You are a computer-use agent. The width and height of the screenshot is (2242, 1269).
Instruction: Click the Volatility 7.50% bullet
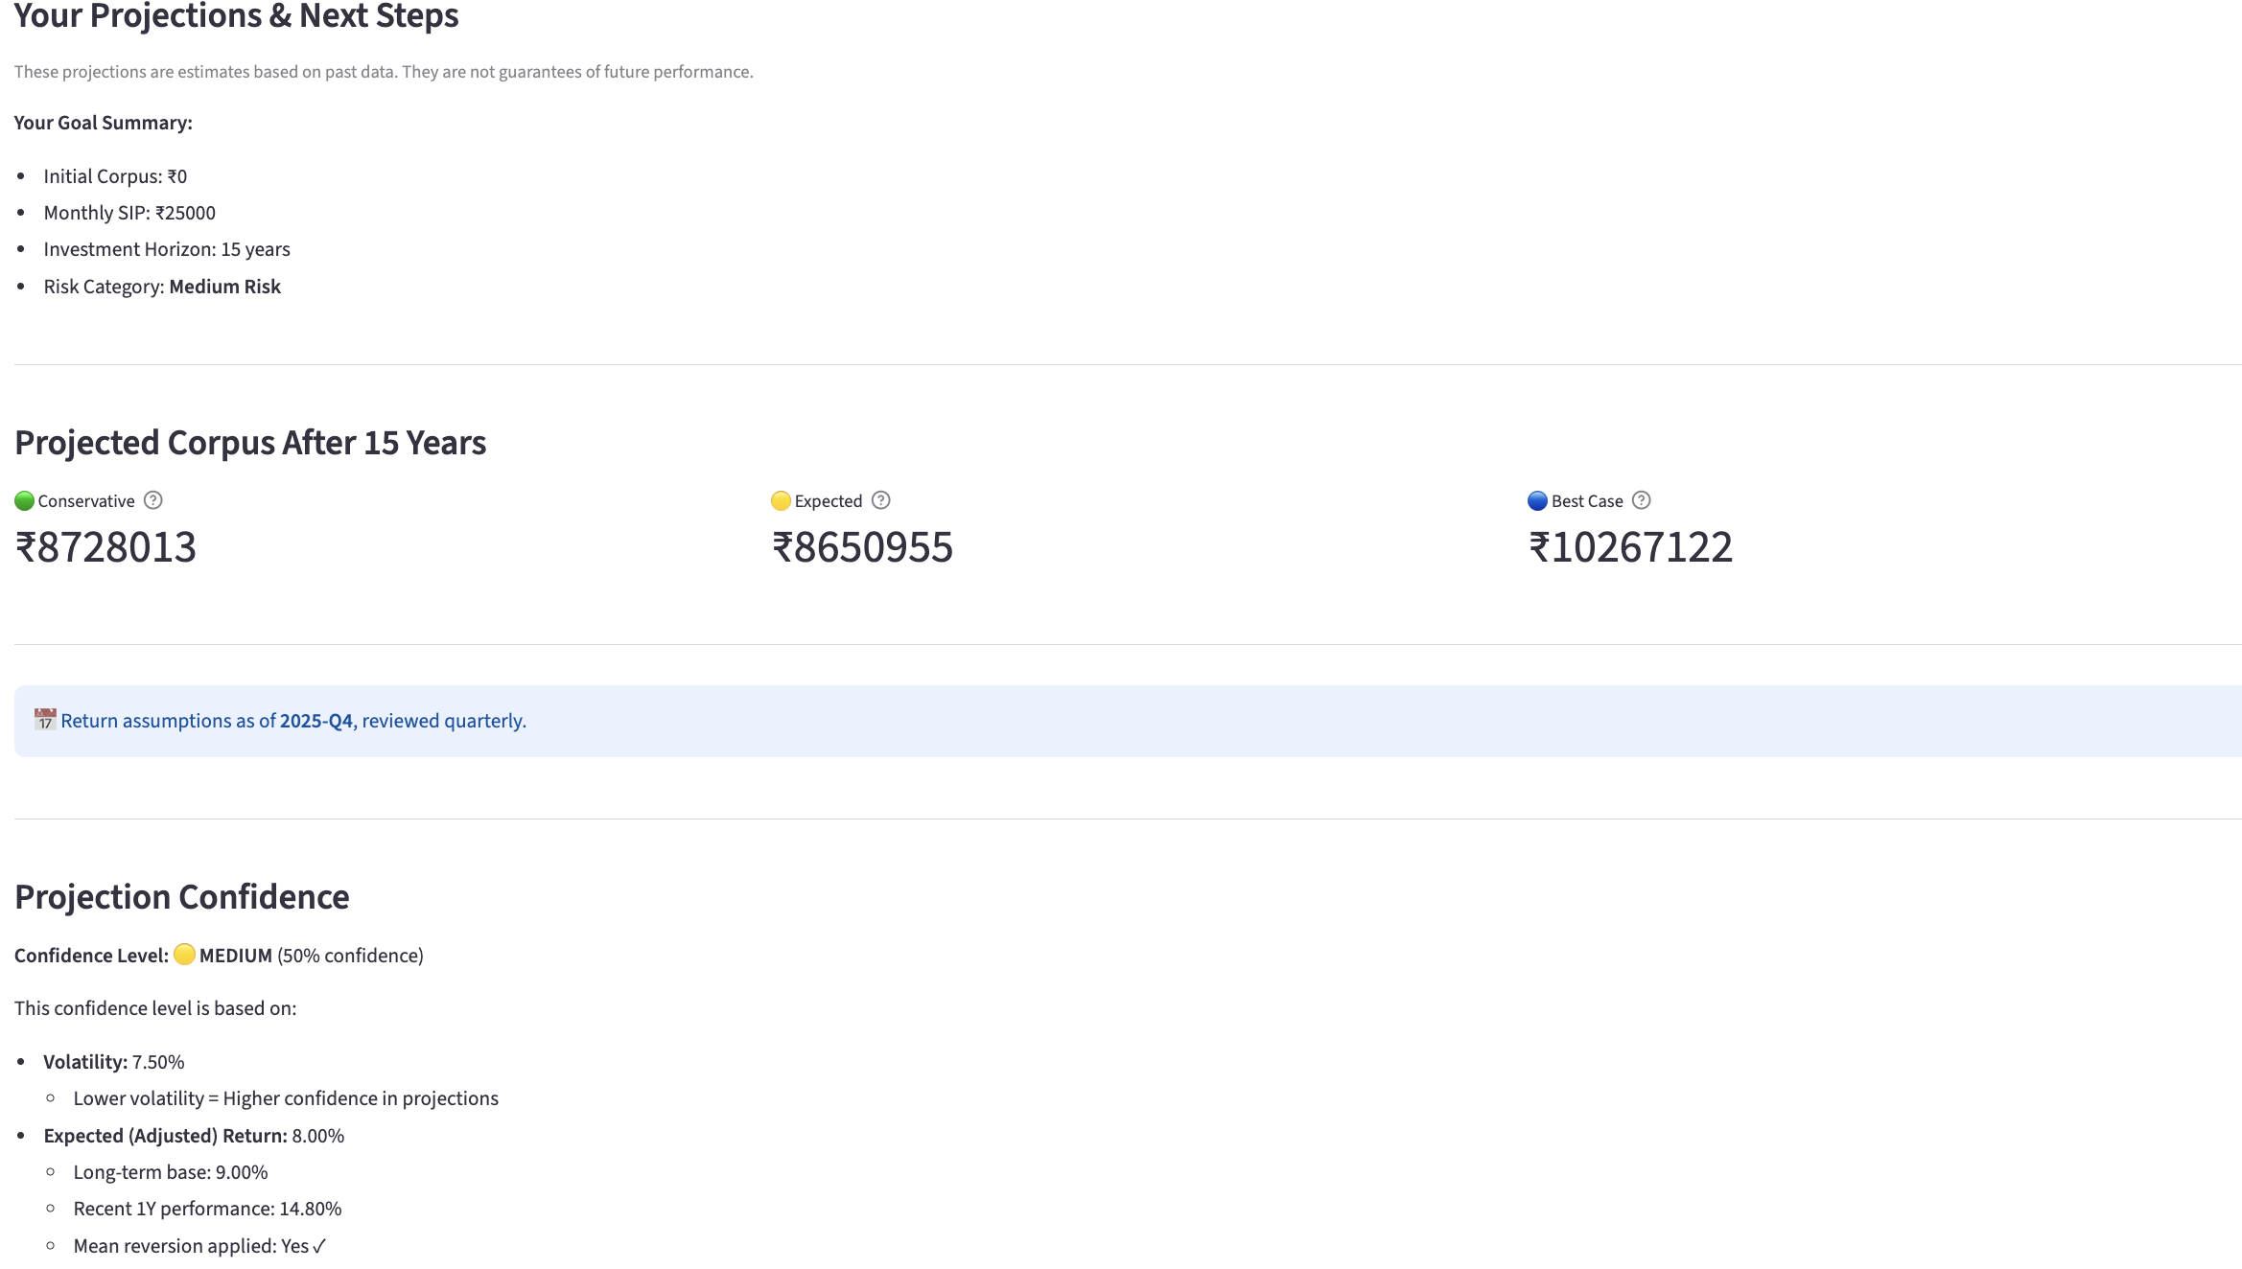pos(114,1062)
